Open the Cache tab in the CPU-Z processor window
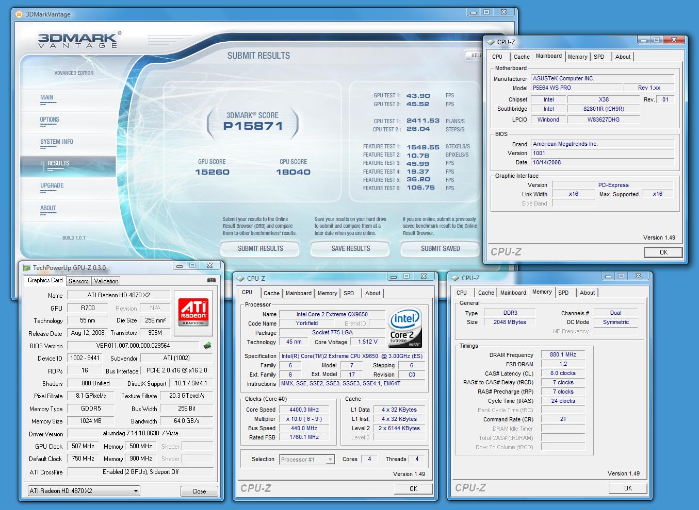The height and width of the screenshot is (510, 699). pyautogui.click(x=271, y=293)
